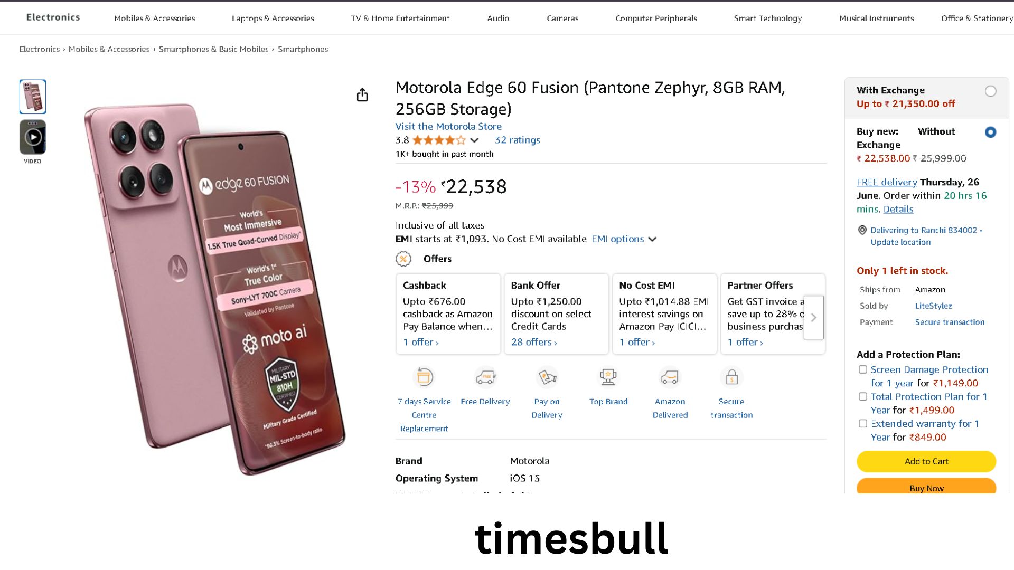Check Screen Damage Protection plan box
This screenshot has height=570, width=1014.
pos(863,369)
